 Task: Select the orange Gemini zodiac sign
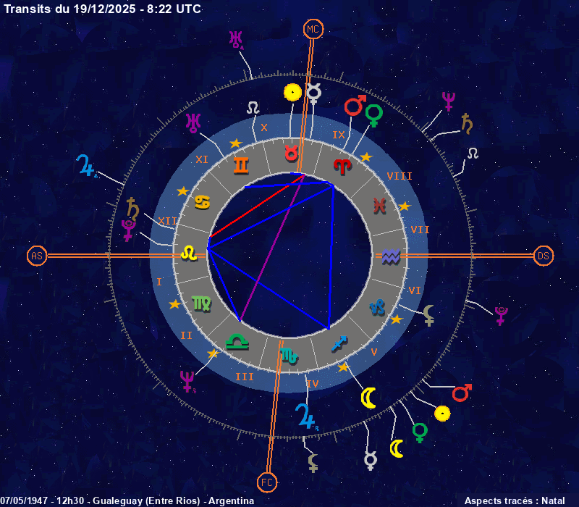click(240, 166)
